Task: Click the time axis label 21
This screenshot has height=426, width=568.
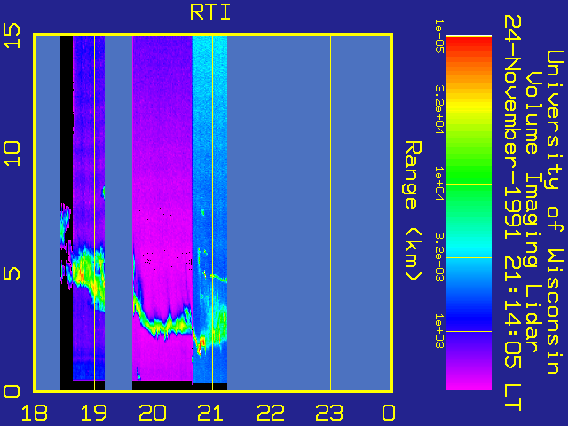Action: [211, 413]
